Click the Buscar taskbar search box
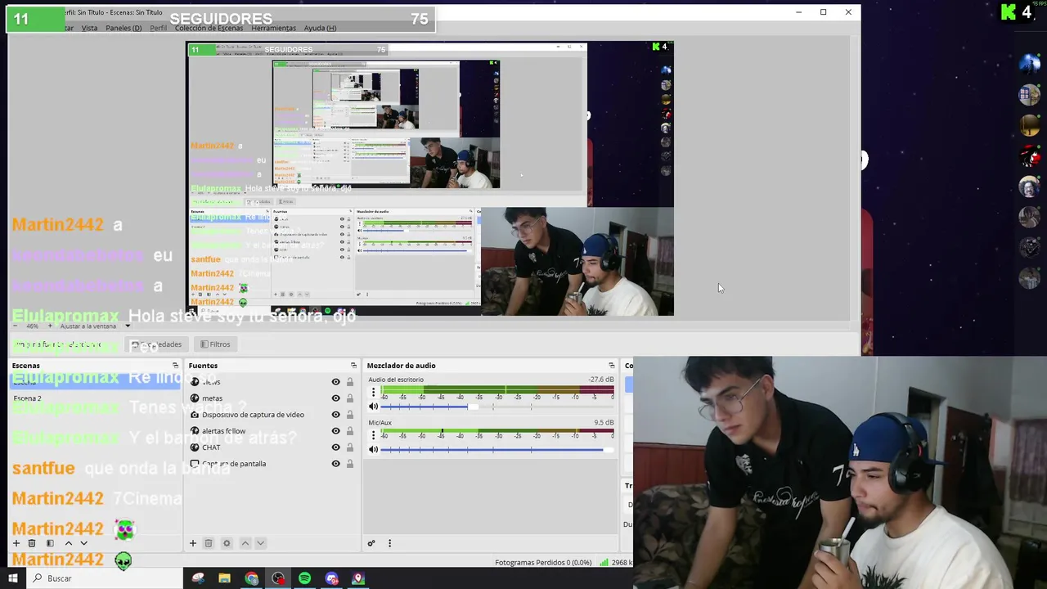 tap(106, 578)
